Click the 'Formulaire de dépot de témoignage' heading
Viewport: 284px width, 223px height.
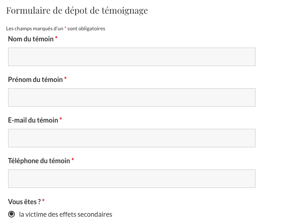pos(77,10)
